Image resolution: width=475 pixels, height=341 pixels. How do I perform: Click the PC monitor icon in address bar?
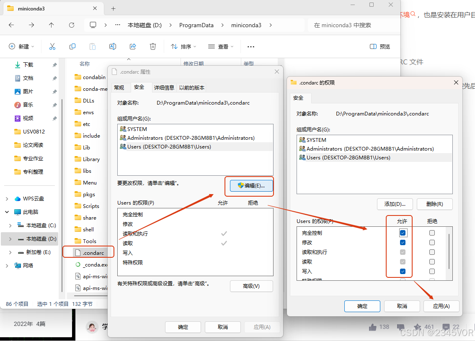93,25
